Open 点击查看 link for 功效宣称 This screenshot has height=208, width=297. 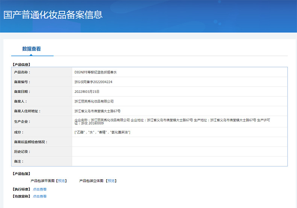[39, 196]
